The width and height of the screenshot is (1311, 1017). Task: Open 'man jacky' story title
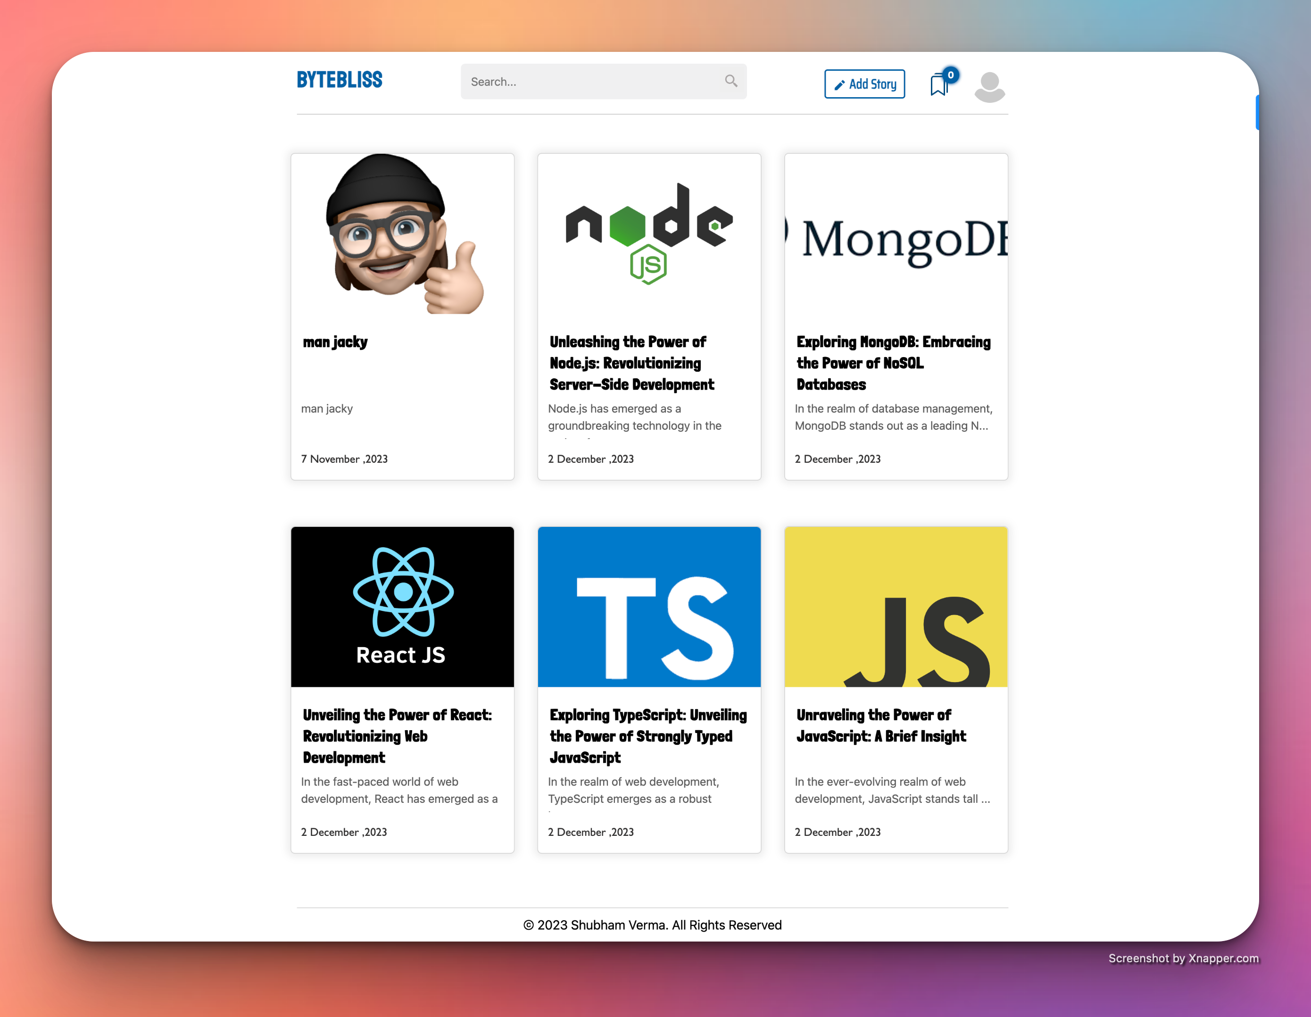(335, 342)
